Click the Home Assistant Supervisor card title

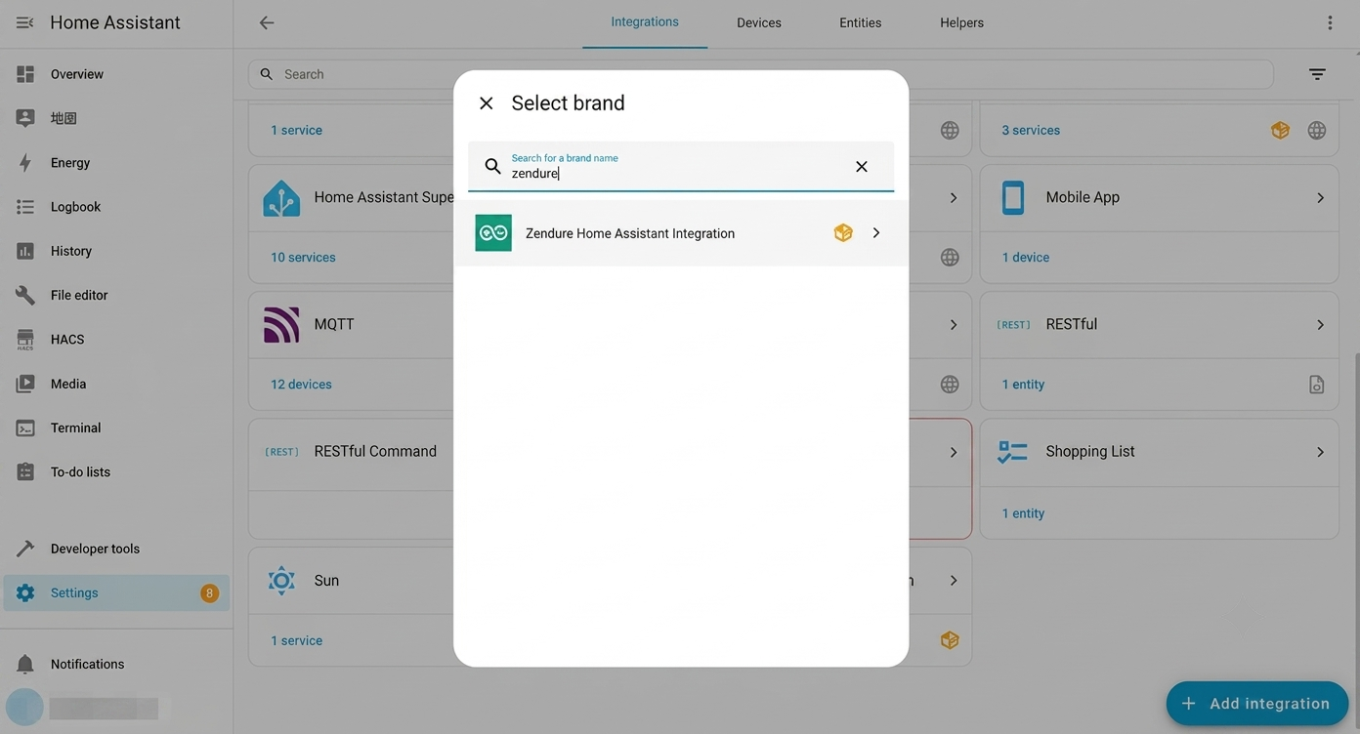tap(384, 197)
